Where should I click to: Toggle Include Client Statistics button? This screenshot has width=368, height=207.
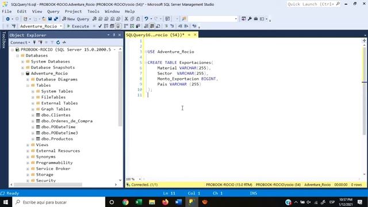(x=138, y=26)
